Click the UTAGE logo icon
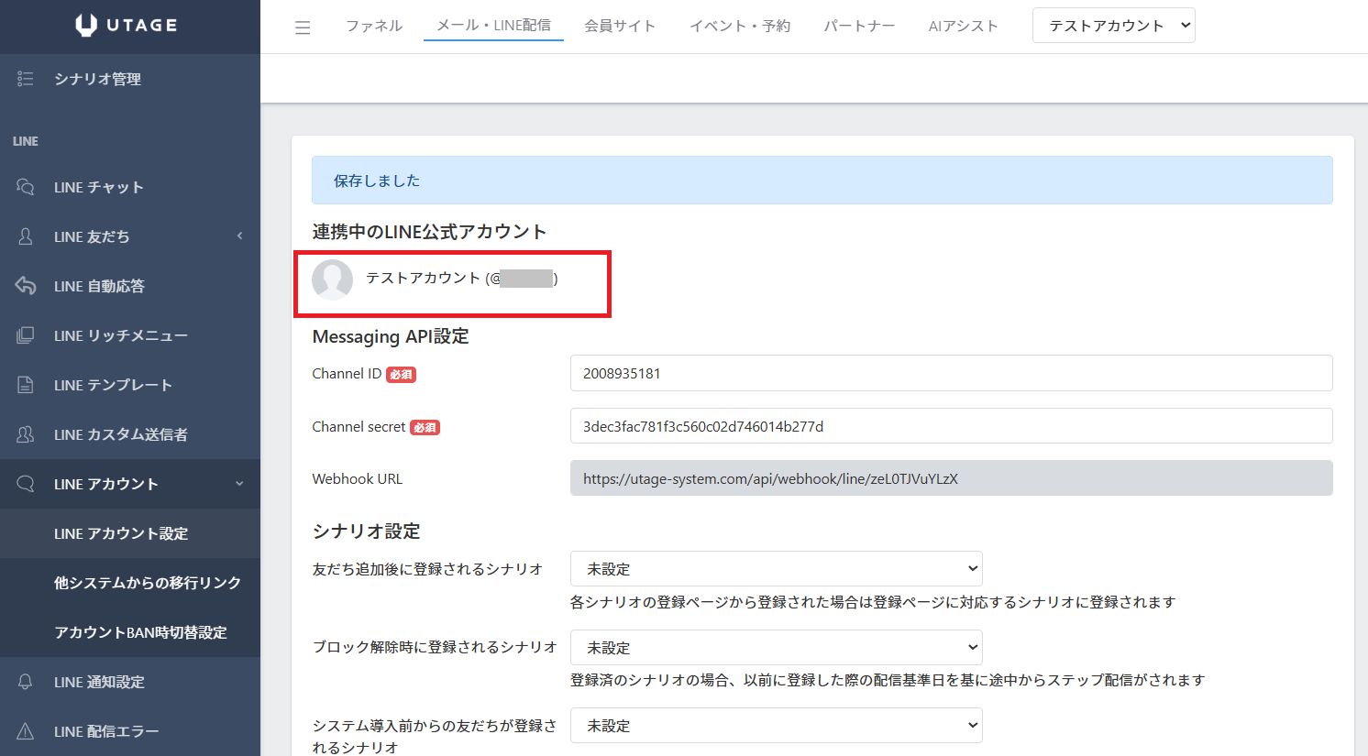The width and height of the screenshot is (1368, 756). point(86,26)
